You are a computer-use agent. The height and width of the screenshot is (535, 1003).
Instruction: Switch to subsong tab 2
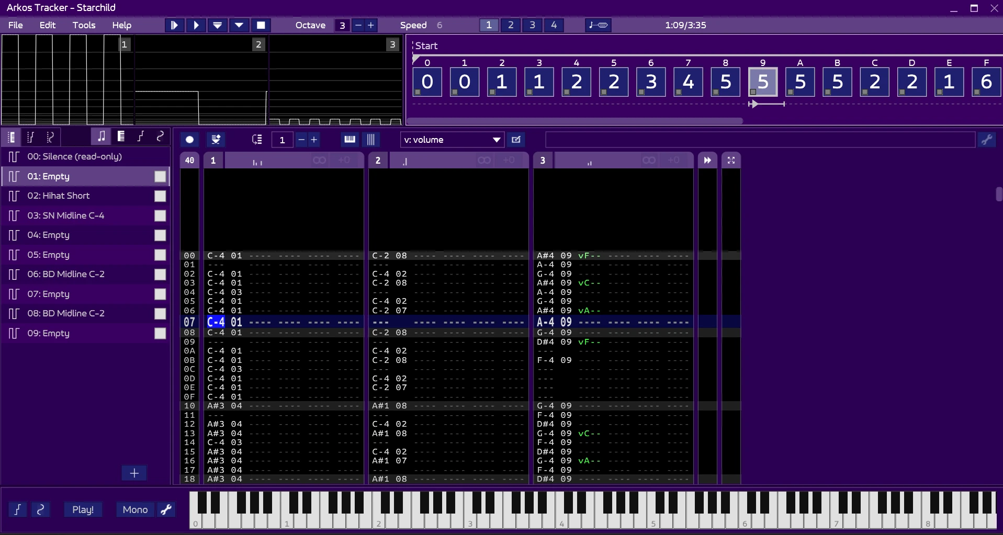click(x=511, y=25)
